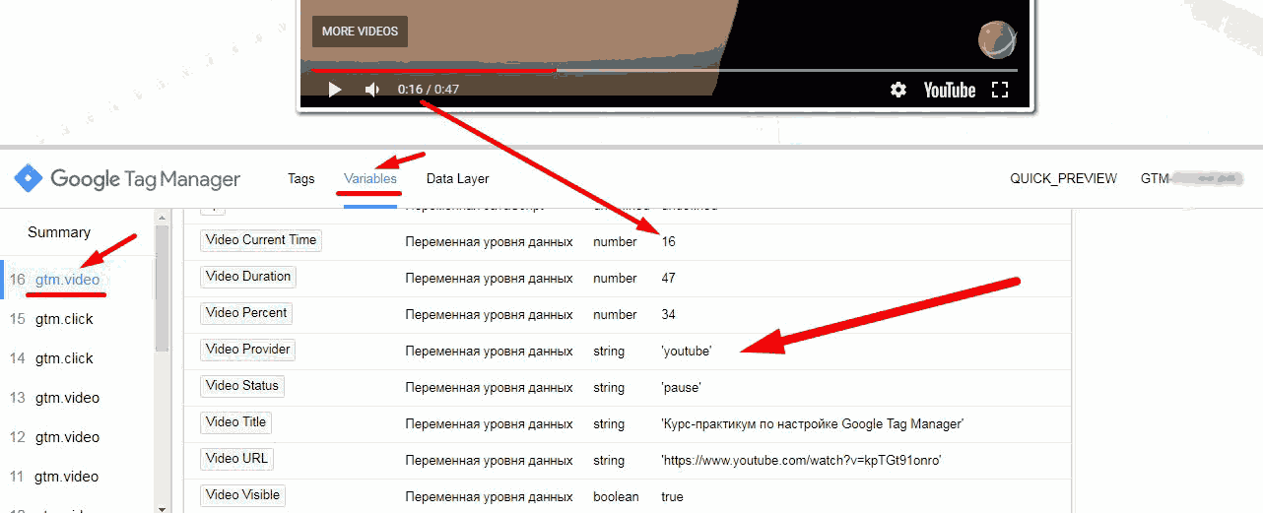Click the event list scrollbar thumb
The width and height of the screenshot is (1263, 513).
(x=162, y=289)
